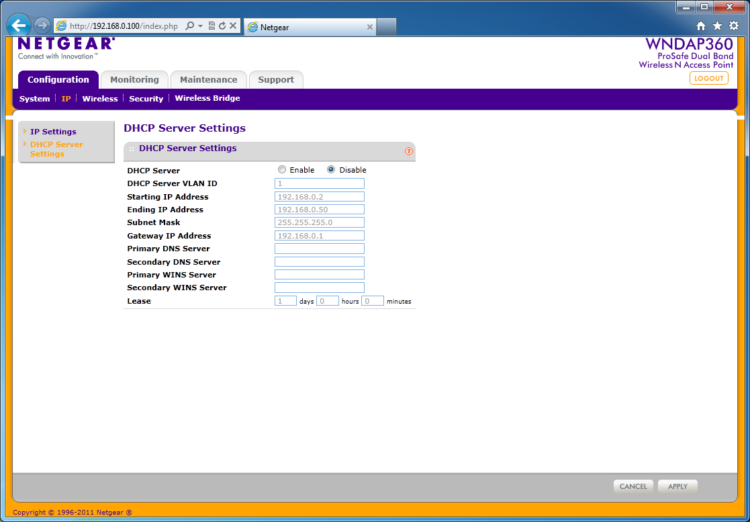
Task: Click the Gateway IP Address field
Action: point(320,235)
